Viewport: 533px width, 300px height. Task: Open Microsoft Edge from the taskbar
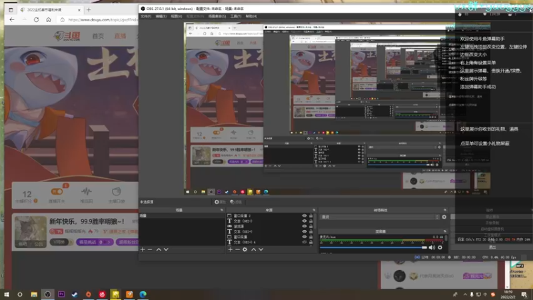[143, 294]
